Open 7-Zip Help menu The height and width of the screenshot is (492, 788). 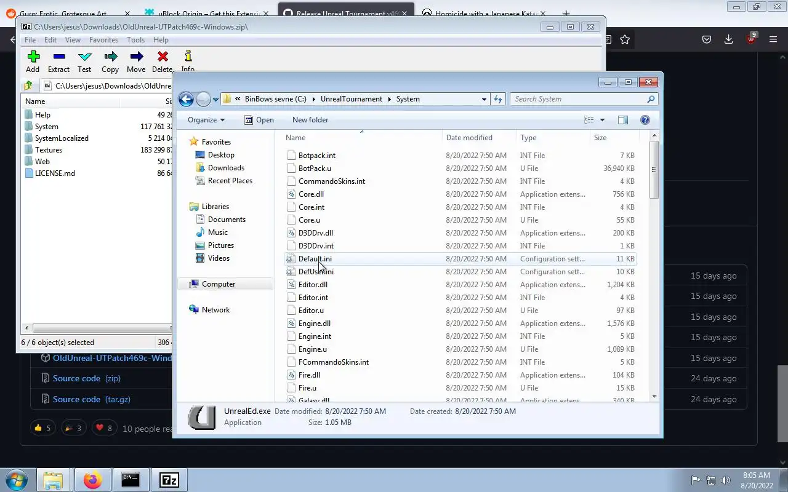pos(161,40)
